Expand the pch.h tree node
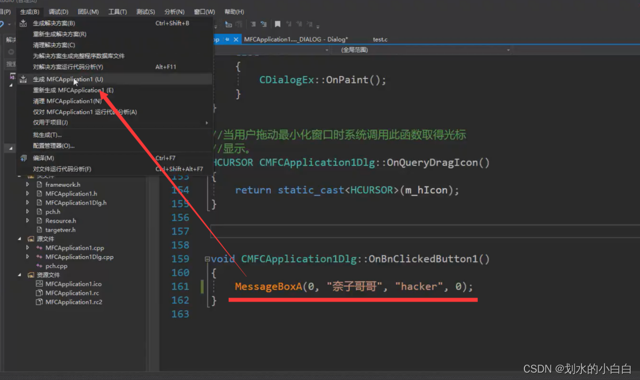This screenshot has height=380, width=640. [x=27, y=212]
